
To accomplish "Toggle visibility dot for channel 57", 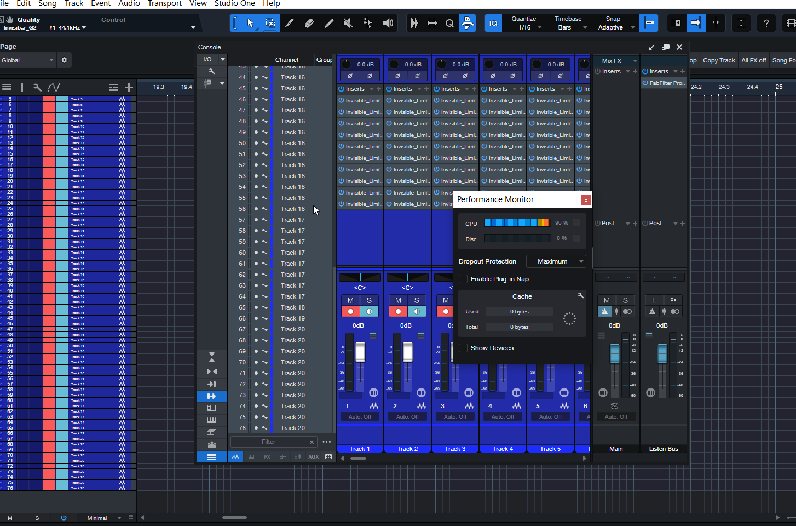I will point(256,220).
